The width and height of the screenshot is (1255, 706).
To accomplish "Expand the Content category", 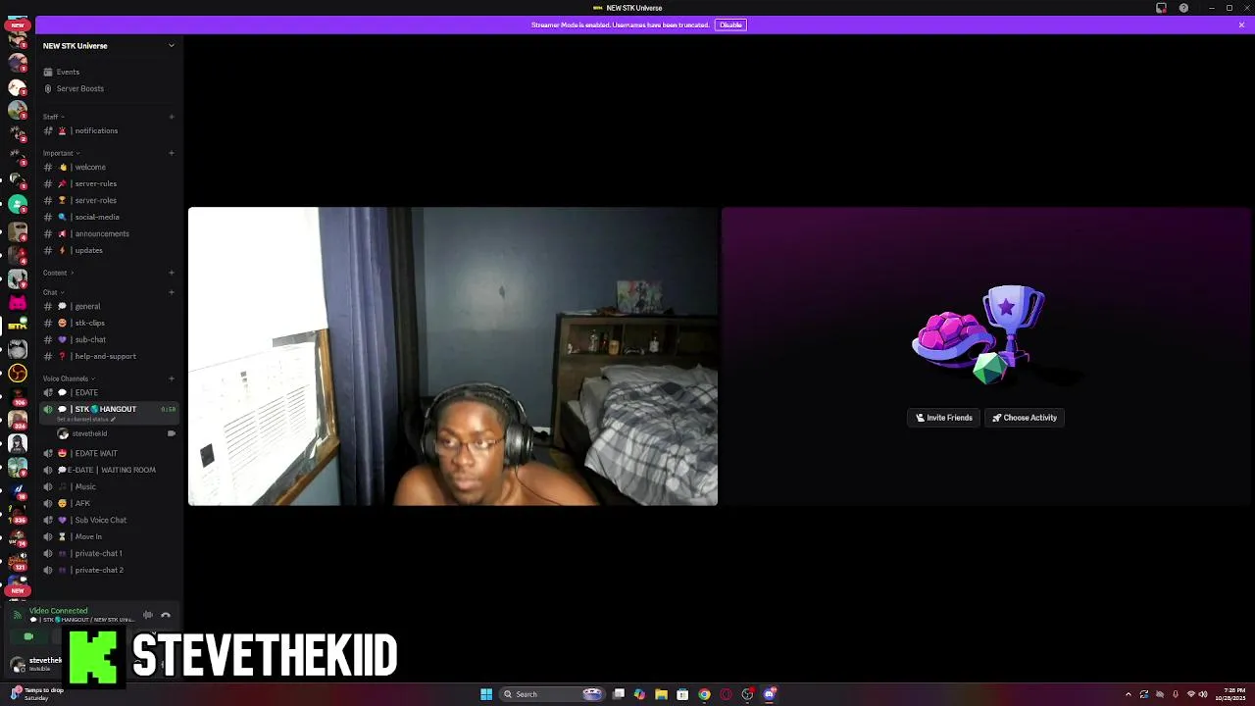I will point(57,273).
